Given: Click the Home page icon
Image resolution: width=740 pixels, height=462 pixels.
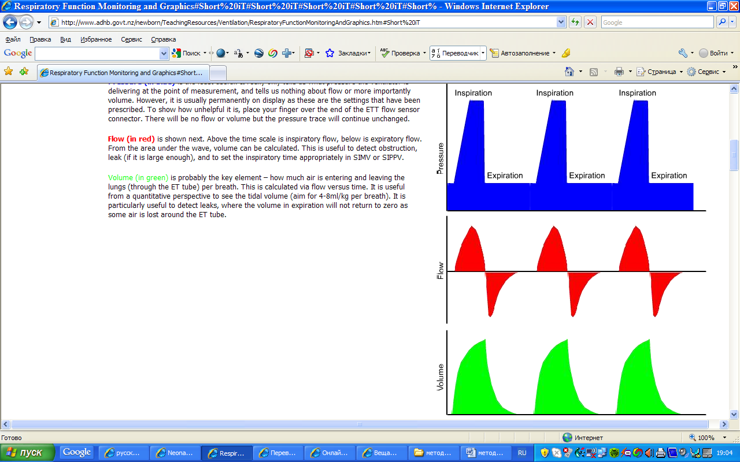Looking at the screenshot, I should pyautogui.click(x=569, y=72).
